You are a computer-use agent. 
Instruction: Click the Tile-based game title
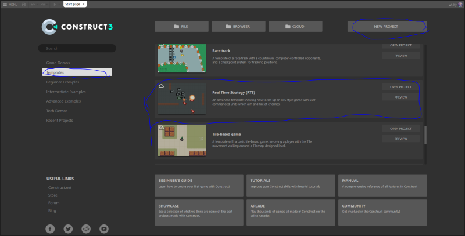pos(227,135)
